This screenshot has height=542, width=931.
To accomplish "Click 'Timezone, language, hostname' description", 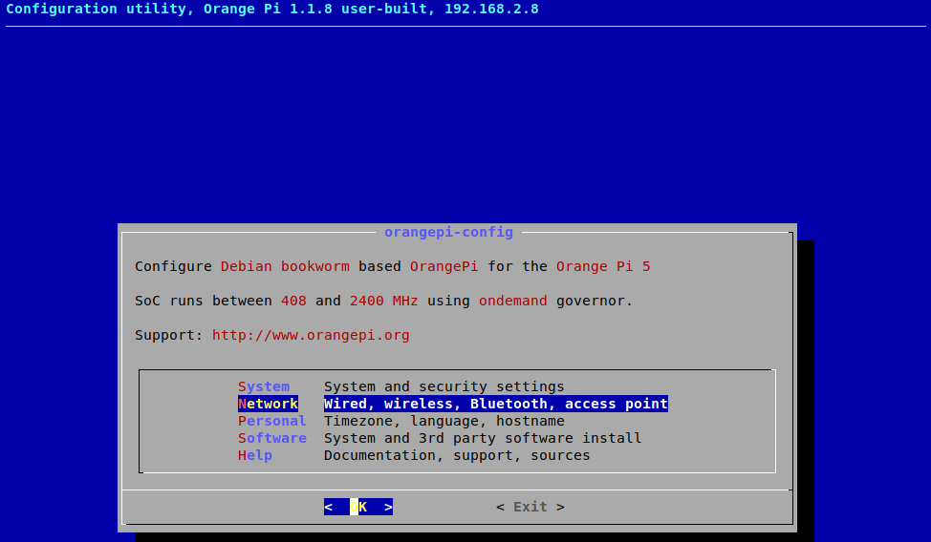I will point(444,421).
